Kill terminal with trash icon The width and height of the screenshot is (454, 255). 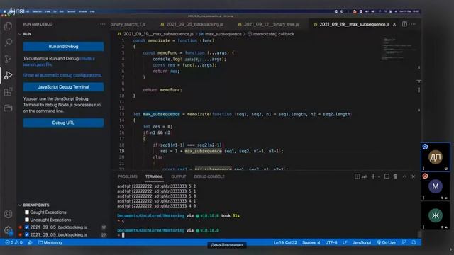(396, 176)
